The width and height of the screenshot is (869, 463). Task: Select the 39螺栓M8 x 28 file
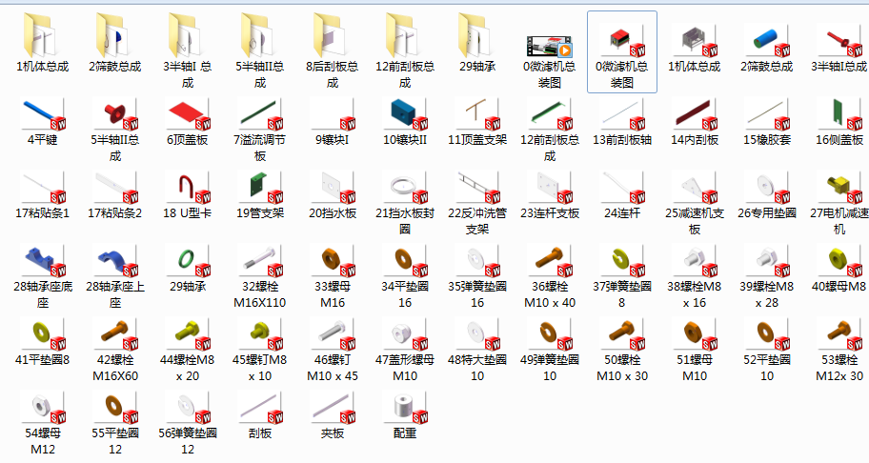767,276
